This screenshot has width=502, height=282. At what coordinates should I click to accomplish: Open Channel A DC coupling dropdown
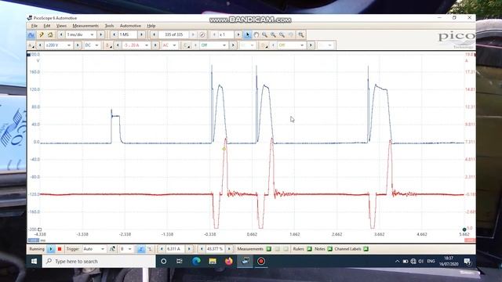coord(92,45)
